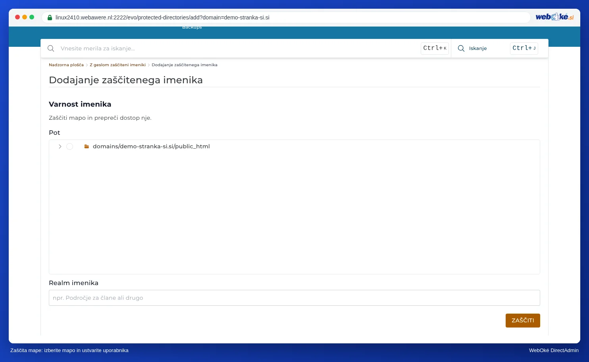The image size is (589, 362).
Task: Click the Realm imenika label
Action: pyautogui.click(x=73, y=283)
